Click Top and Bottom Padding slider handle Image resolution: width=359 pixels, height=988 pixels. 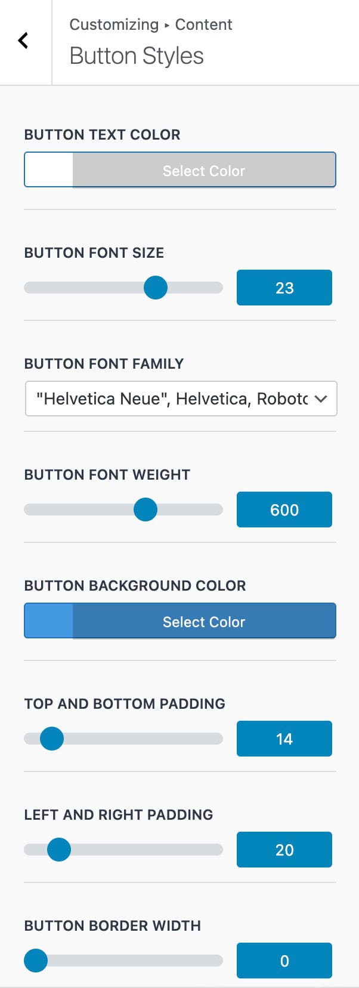(52, 739)
